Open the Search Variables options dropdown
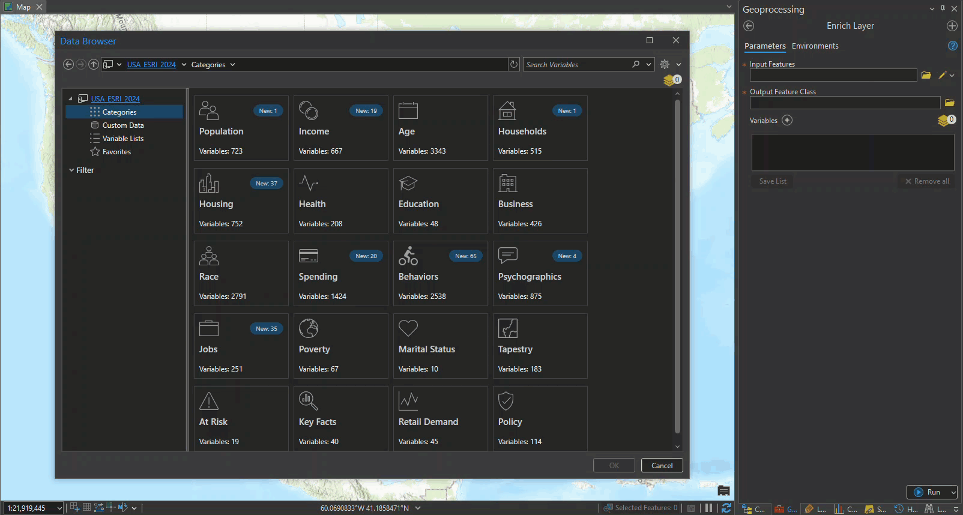 648,64
